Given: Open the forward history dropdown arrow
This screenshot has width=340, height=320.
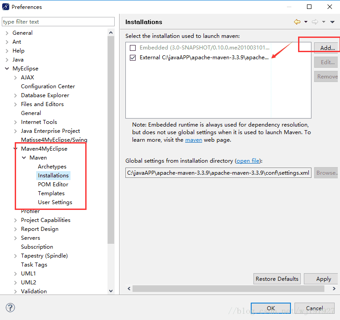Looking at the screenshot, I should pyautogui.click(x=323, y=22).
